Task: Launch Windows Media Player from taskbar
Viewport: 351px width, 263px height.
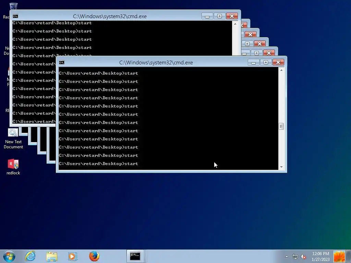Action: (72, 256)
